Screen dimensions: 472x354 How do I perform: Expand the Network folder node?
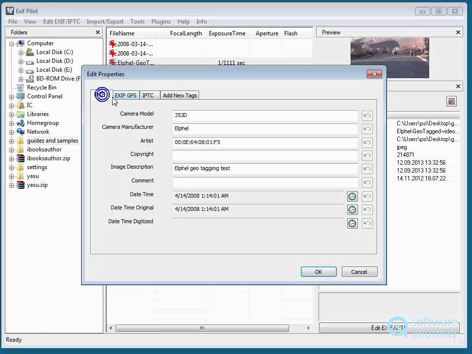(x=12, y=132)
